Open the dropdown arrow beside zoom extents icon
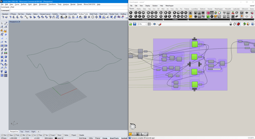 tap(151, 24)
